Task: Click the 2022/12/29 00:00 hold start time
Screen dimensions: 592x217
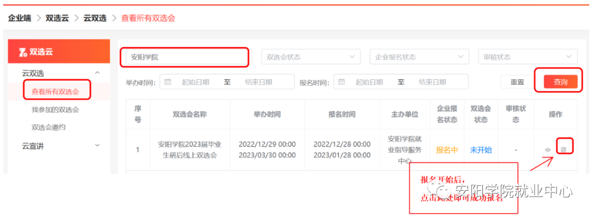Action: (267, 144)
